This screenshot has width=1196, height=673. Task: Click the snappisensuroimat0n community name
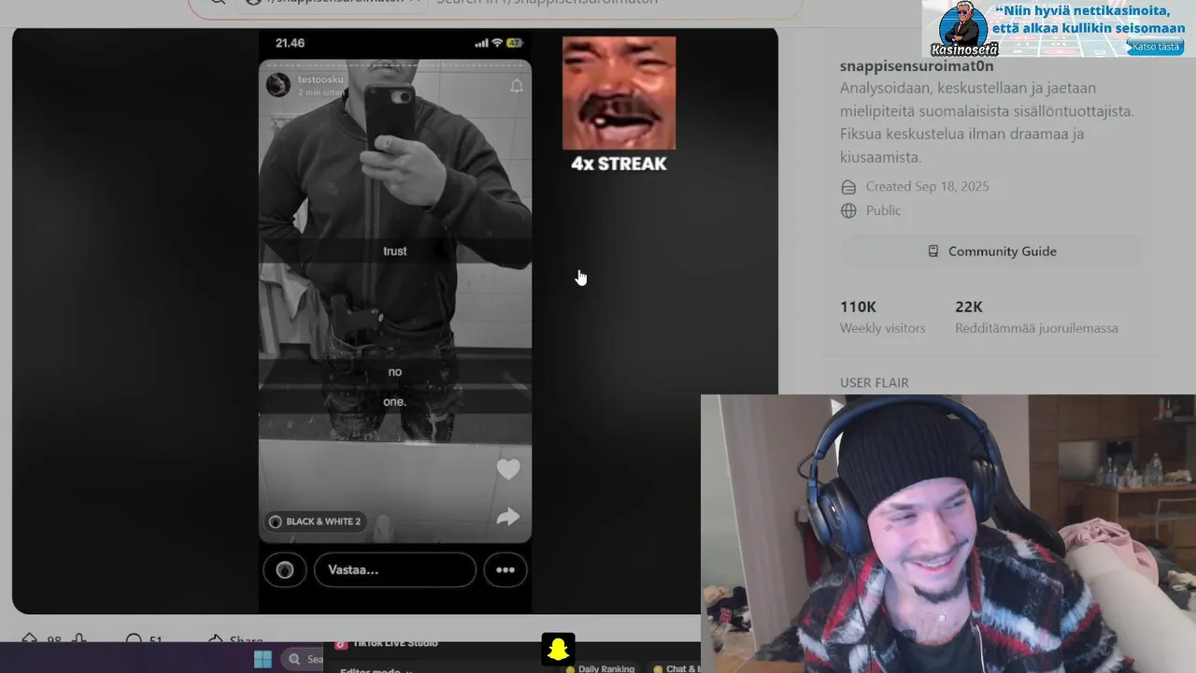click(917, 66)
